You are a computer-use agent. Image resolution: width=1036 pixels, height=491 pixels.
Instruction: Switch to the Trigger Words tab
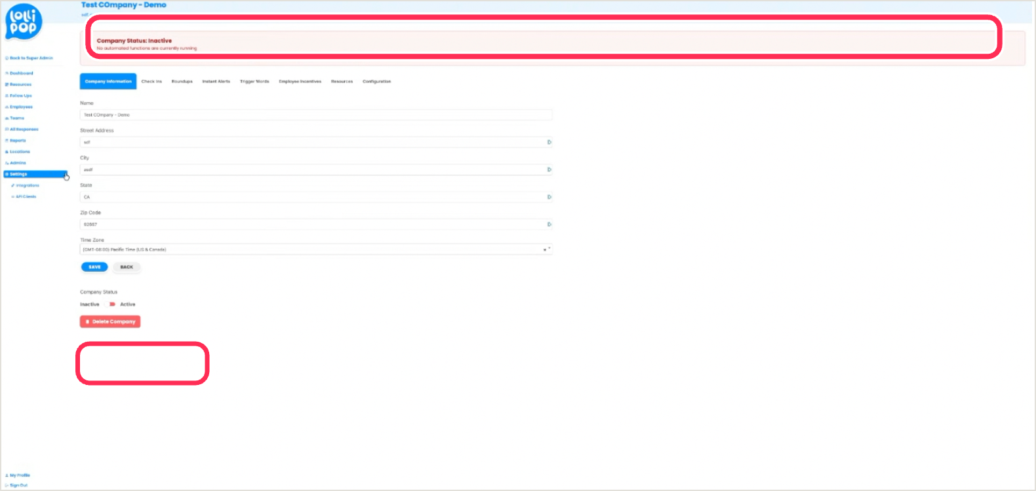point(254,81)
